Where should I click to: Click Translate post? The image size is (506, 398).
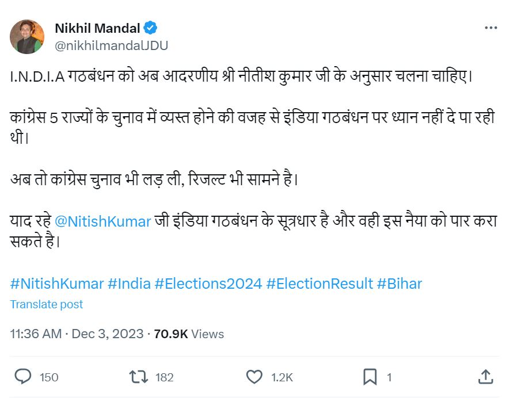pos(47,304)
